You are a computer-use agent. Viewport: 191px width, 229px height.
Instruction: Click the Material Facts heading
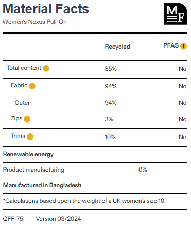click(46, 9)
